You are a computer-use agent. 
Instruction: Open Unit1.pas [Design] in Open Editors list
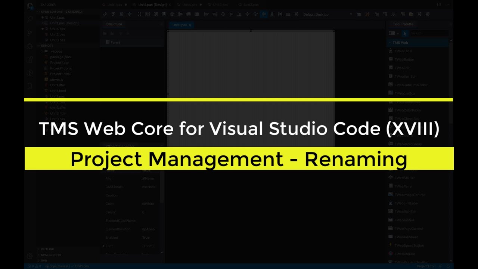(64, 23)
